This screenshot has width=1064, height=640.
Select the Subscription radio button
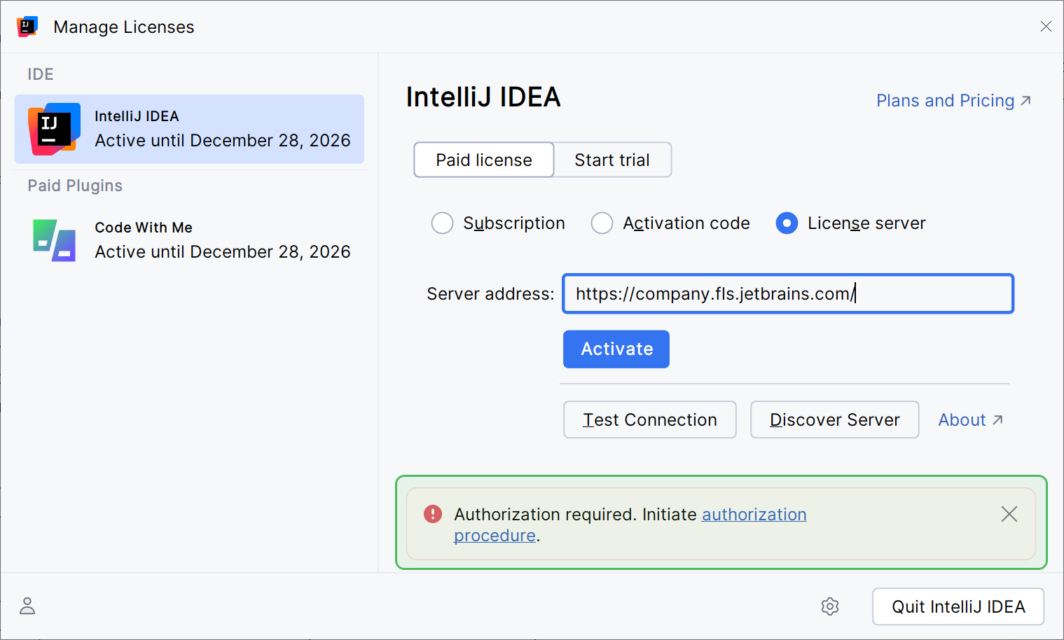(443, 223)
